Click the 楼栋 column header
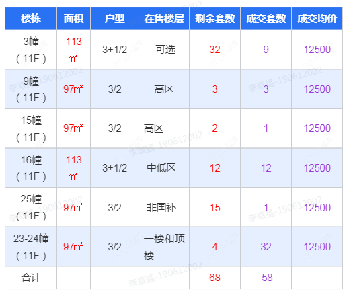This screenshot has width=351, height=302. click(31, 18)
